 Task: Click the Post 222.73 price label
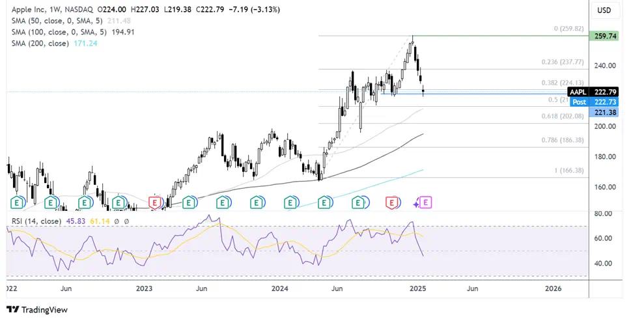[595, 102]
